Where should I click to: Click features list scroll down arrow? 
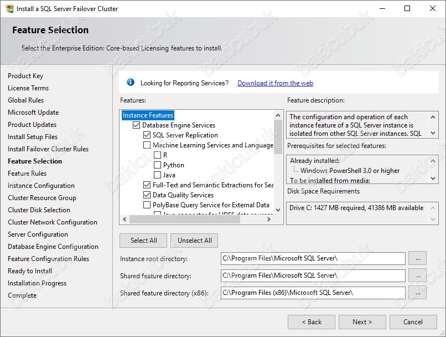tap(278, 210)
